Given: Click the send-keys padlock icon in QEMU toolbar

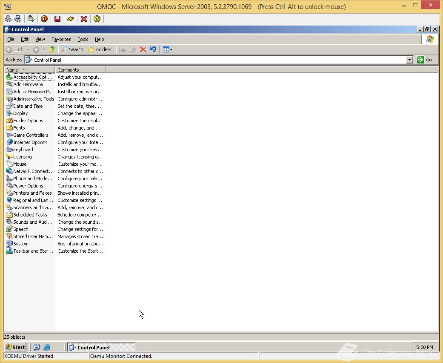Looking at the screenshot, I should 31,19.
